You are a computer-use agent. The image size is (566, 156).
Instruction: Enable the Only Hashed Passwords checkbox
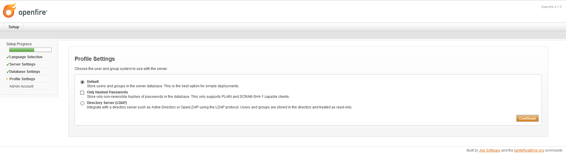[x=82, y=93]
